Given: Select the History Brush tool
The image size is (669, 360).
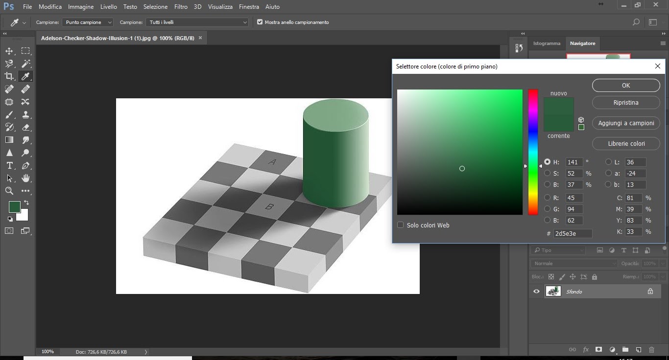Looking at the screenshot, I should 9,127.
